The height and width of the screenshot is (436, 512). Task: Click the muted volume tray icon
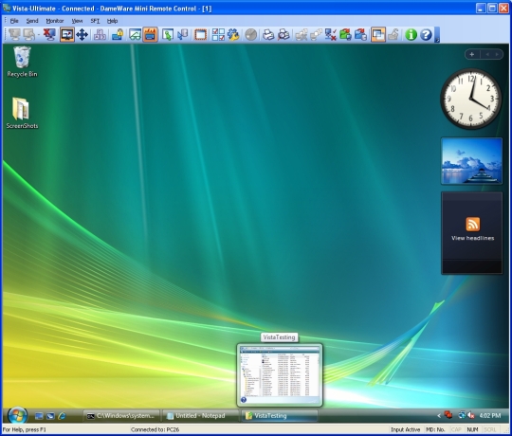click(x=471, y=415)
